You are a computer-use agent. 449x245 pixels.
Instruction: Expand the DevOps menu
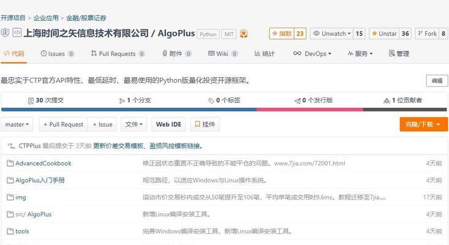click(312, 53)
